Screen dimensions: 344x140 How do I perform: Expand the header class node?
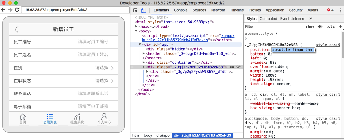(x=143, y=53)
